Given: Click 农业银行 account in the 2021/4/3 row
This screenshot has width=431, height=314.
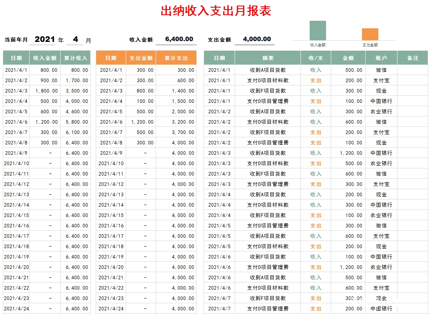Looking at the screenshot, I should click(x=381, y=164).
